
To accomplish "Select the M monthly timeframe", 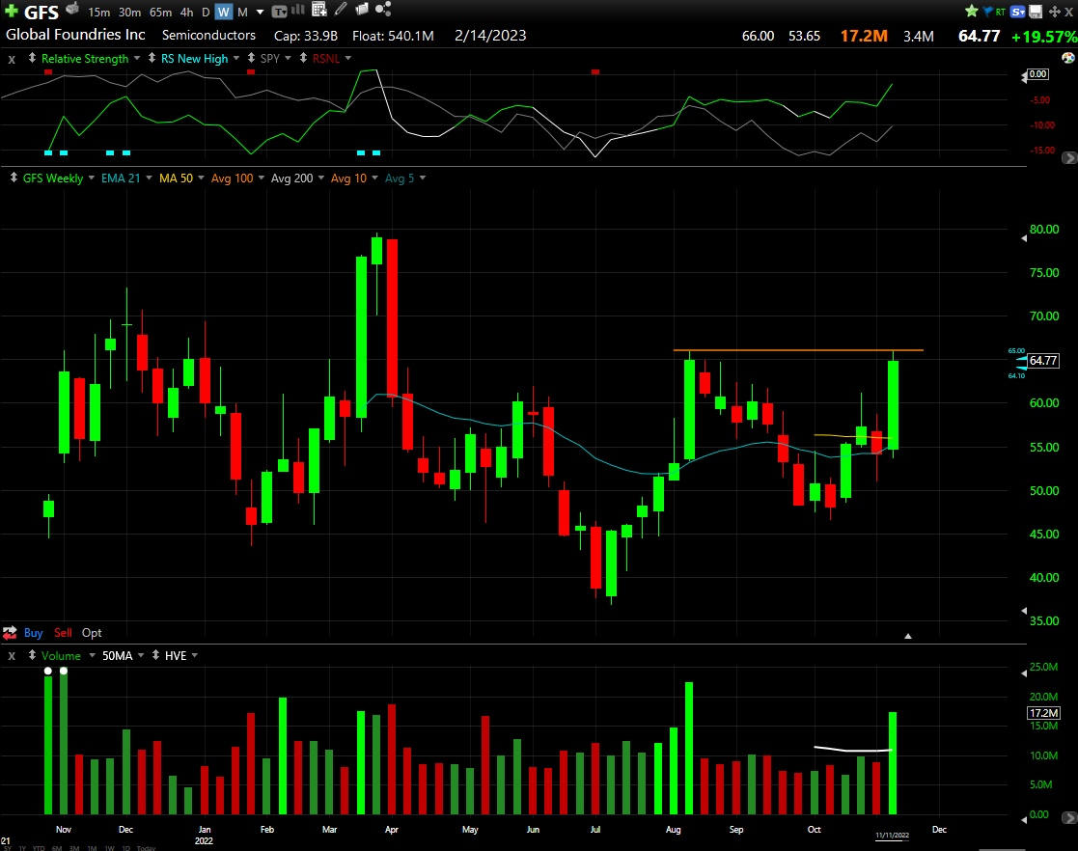I will [242, 13].
